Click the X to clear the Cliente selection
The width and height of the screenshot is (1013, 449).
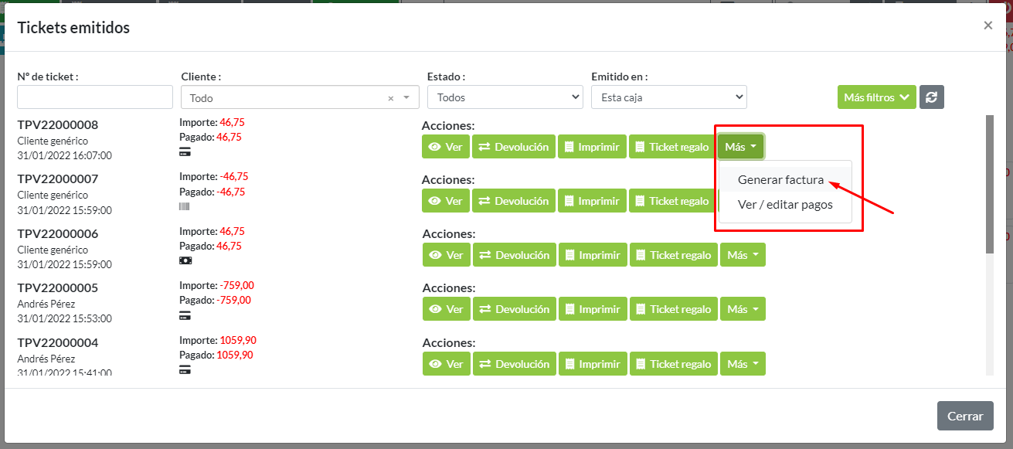coord(390,98)
